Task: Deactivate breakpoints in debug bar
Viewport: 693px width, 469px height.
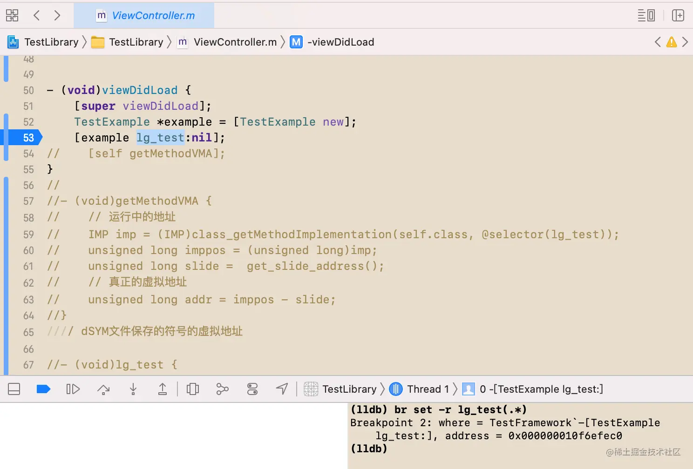Action: pyautogui.click(x=43, y=389)
